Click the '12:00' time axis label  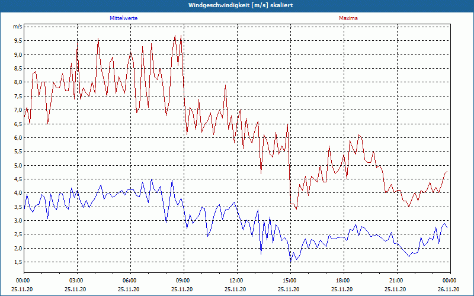click(235, 281)
